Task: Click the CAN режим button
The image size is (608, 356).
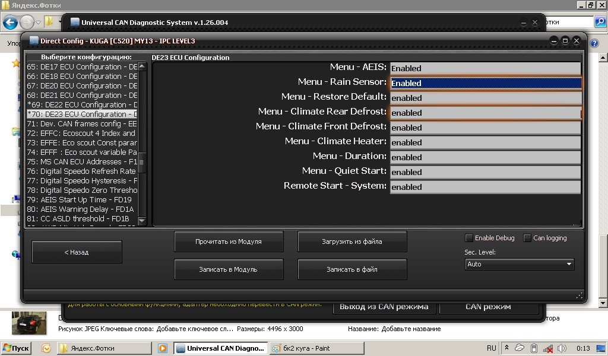Action: coord(489,306)
